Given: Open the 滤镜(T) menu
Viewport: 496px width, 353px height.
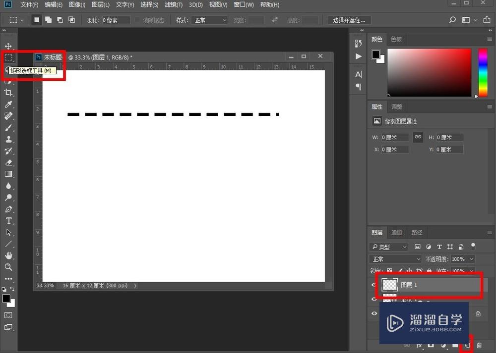Looking at the screenshot, I should 174,5.
